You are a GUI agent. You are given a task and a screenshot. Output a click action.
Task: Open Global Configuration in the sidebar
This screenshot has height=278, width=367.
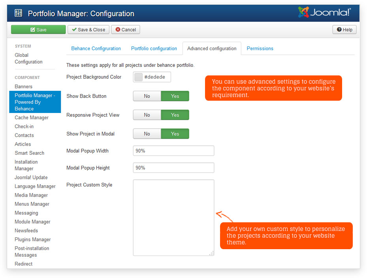pyautogui.click(x=28, y=58)
